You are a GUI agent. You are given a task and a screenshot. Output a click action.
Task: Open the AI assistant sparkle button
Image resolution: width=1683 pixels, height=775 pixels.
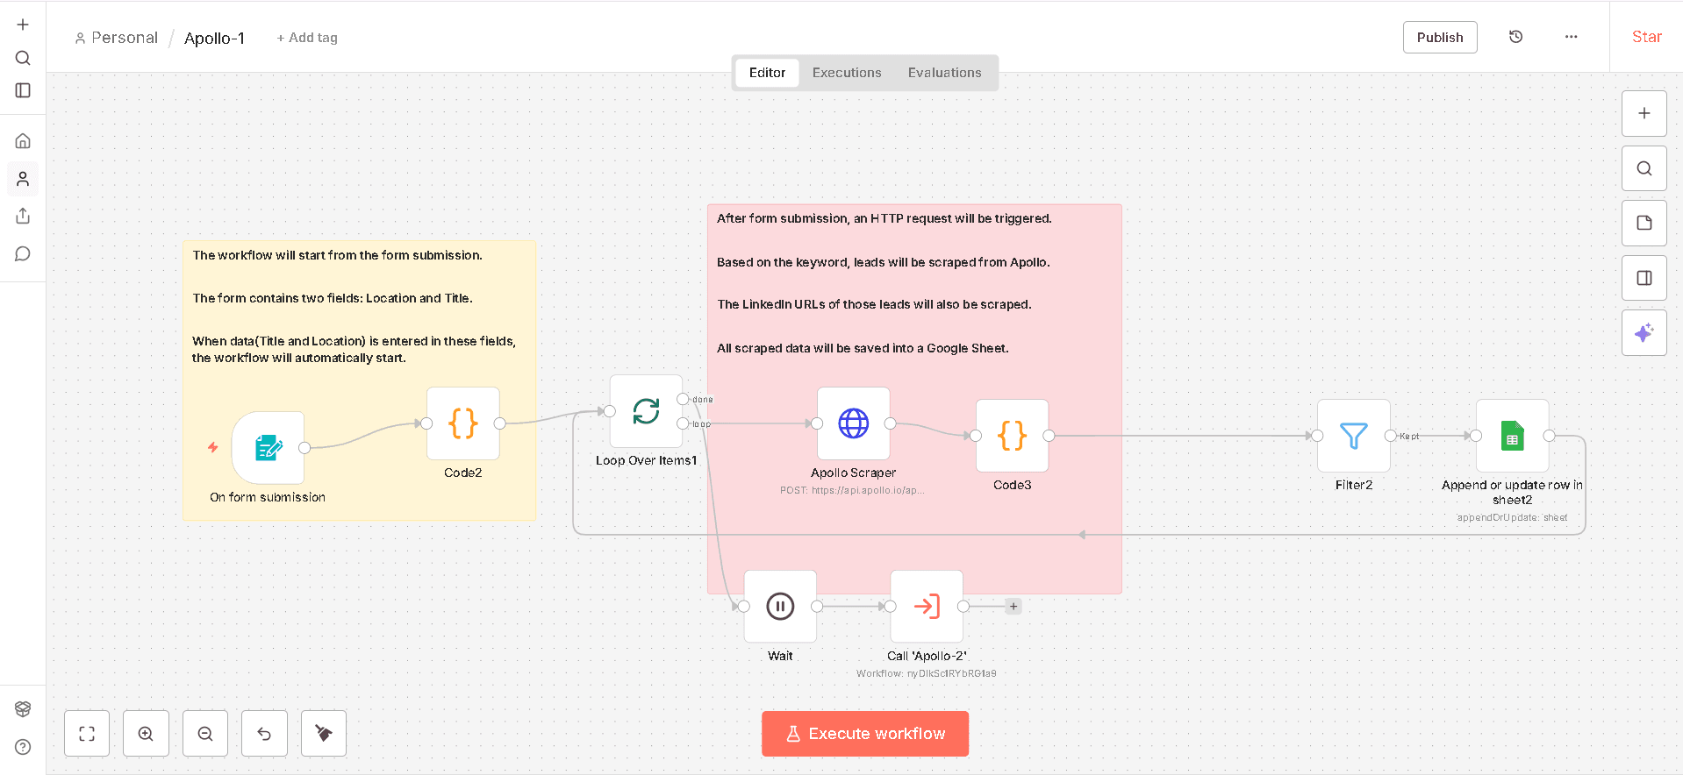(1644, 333)
